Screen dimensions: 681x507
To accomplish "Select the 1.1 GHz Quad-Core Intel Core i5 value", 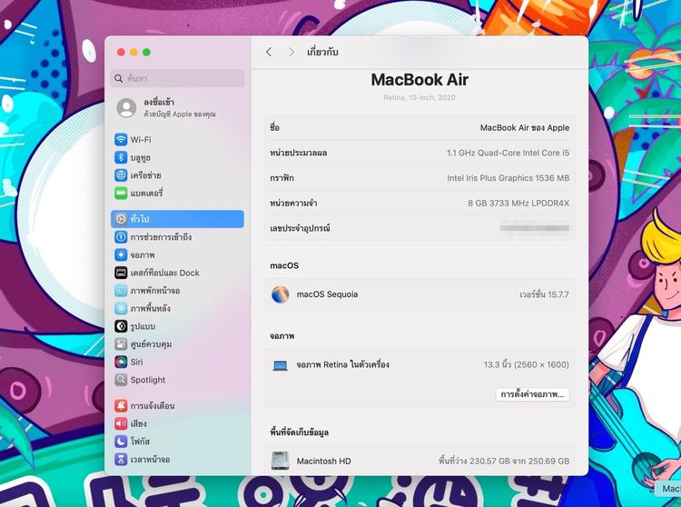I will click(508, 153).
